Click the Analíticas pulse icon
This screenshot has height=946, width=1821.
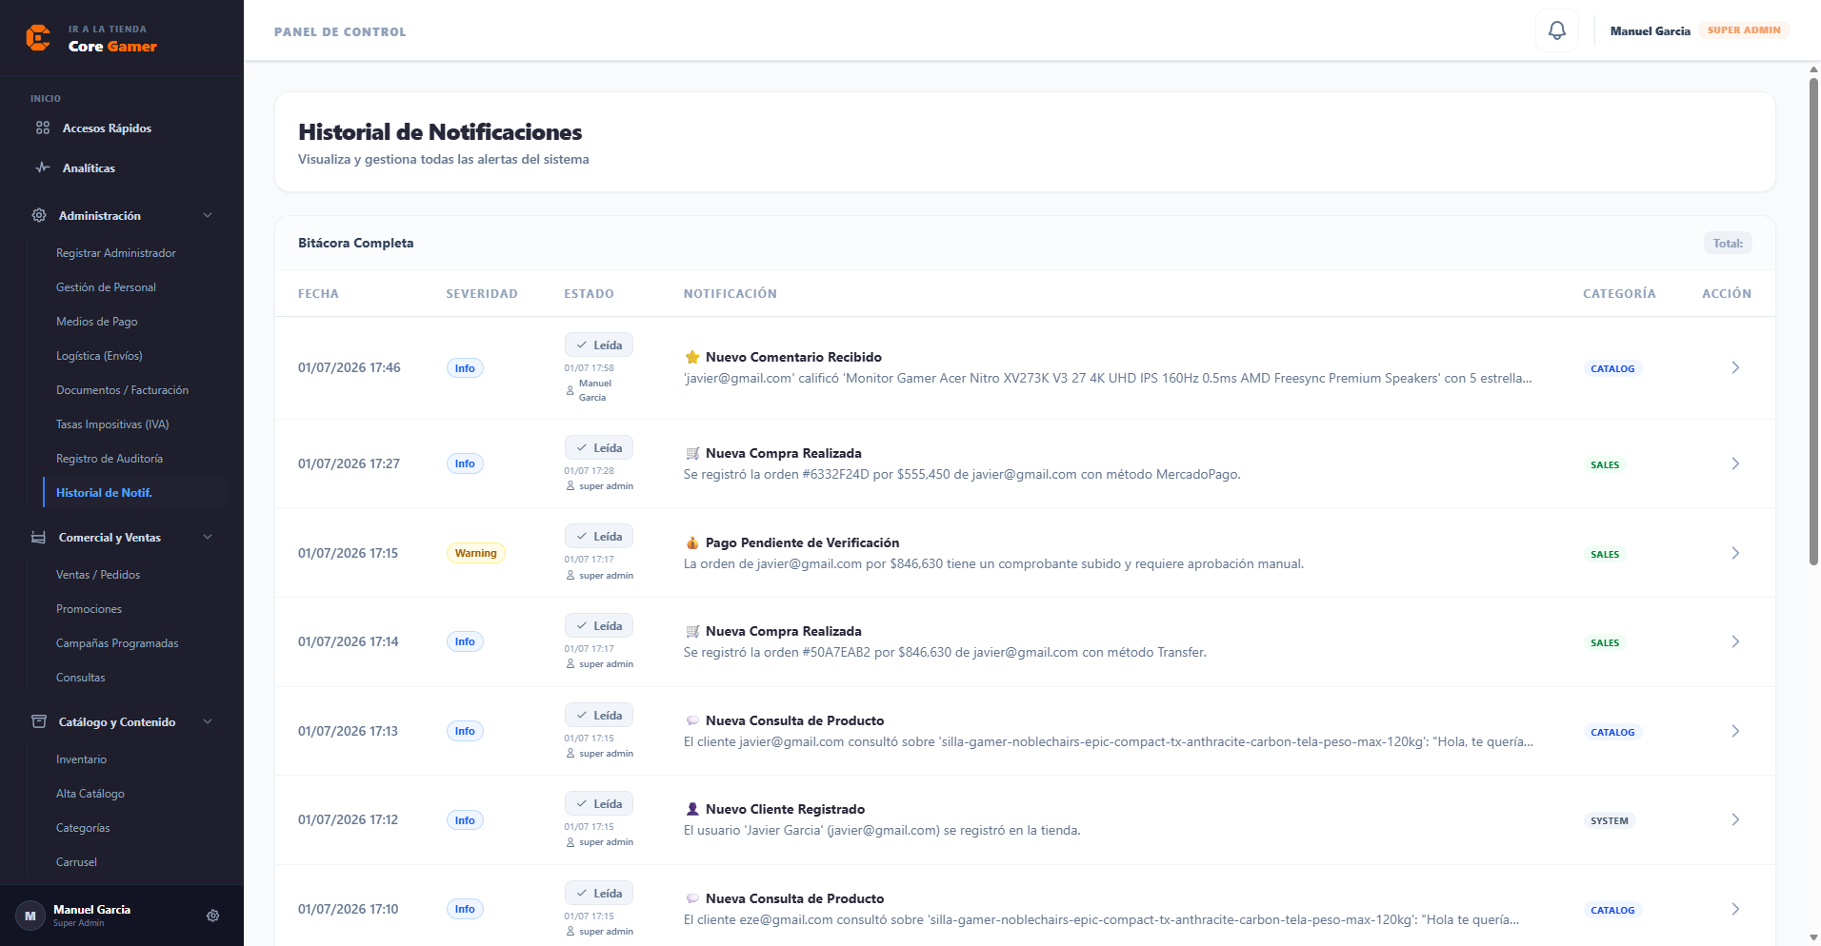[x=43, y=168]
